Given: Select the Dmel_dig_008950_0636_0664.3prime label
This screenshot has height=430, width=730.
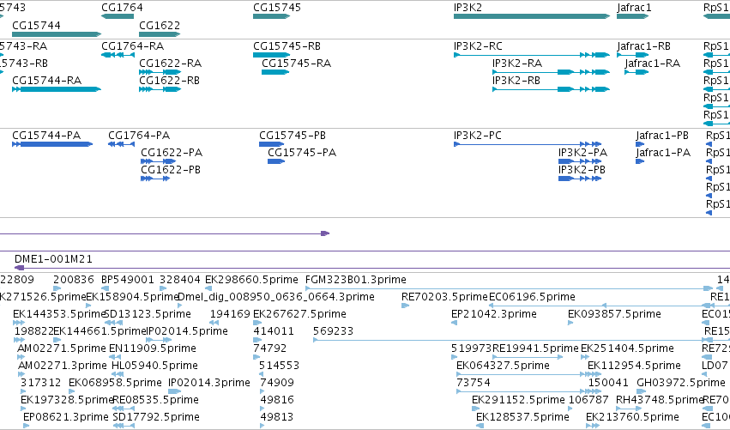Looking at the screenshot, I should click(276, 297).
